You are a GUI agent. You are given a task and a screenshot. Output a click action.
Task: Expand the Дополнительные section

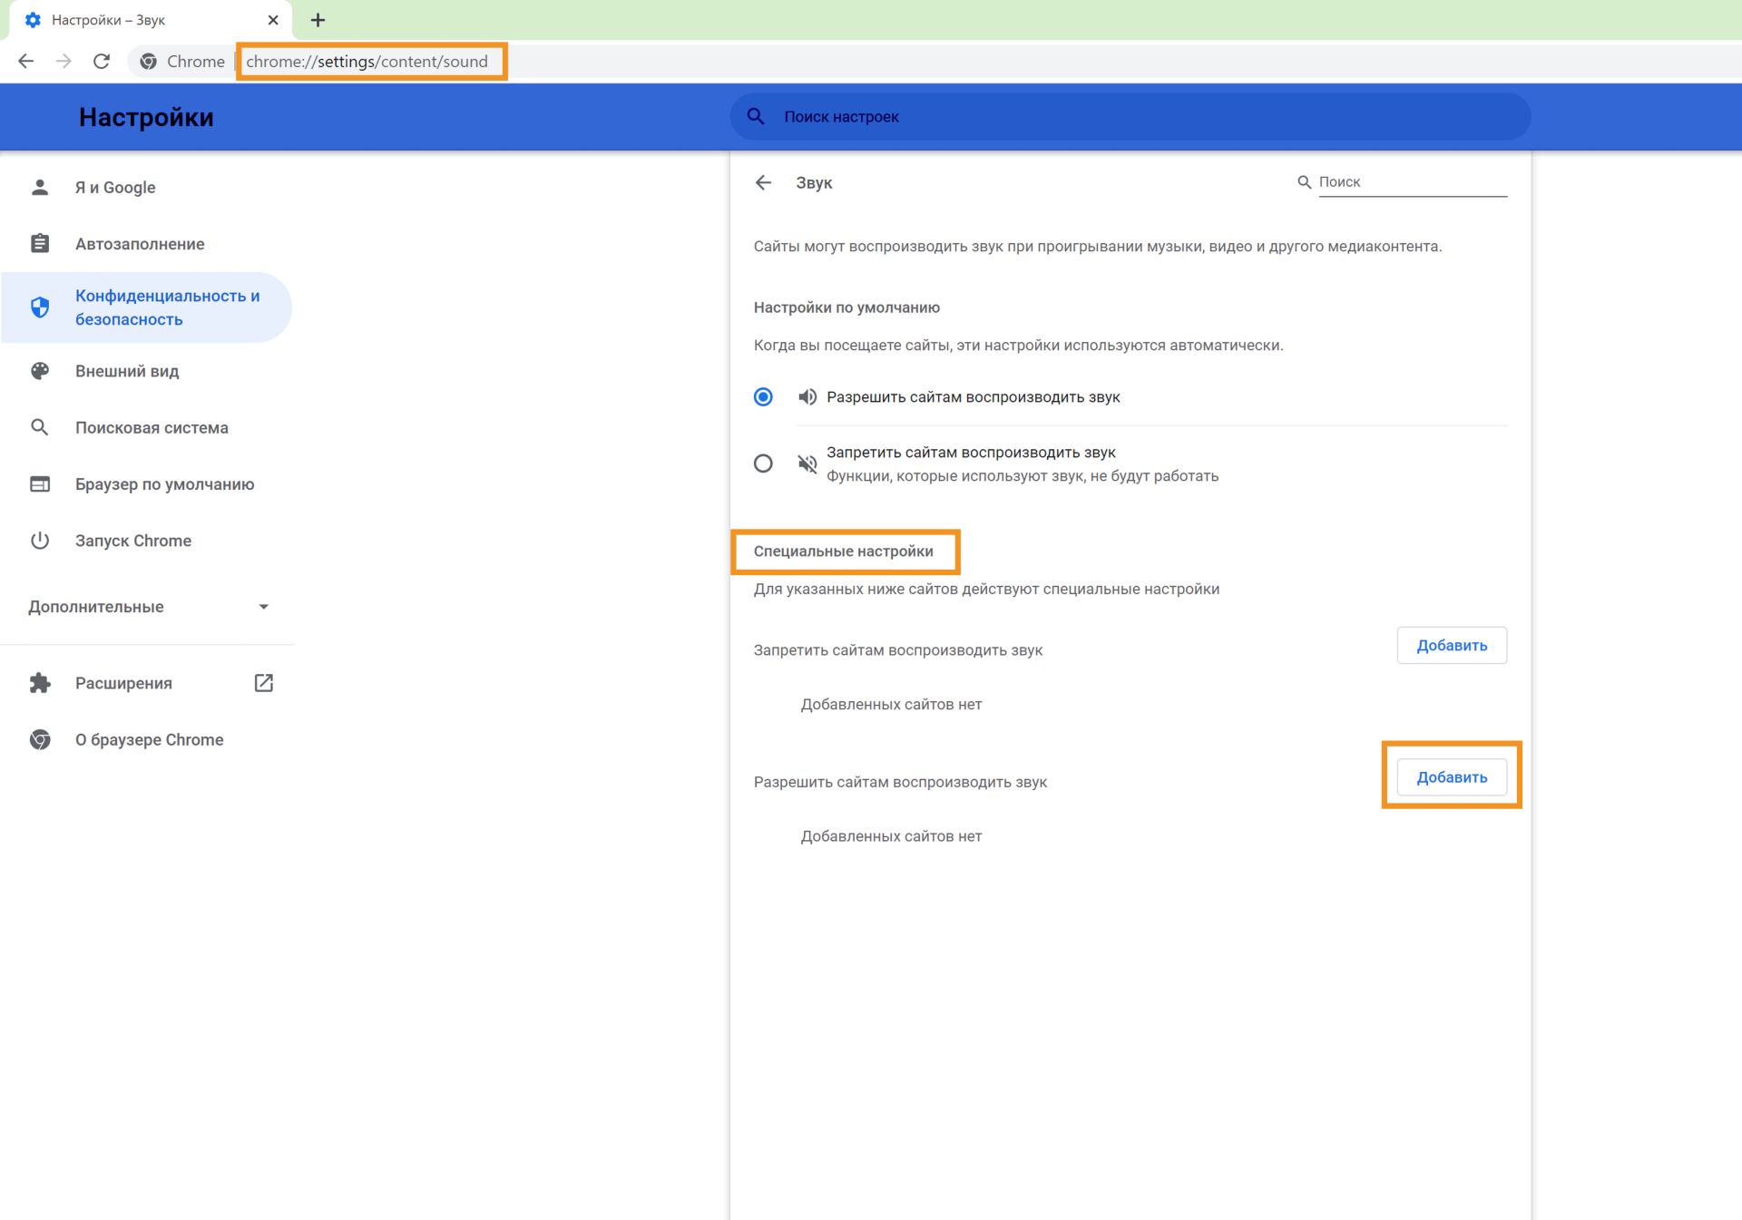coord(263,606)
